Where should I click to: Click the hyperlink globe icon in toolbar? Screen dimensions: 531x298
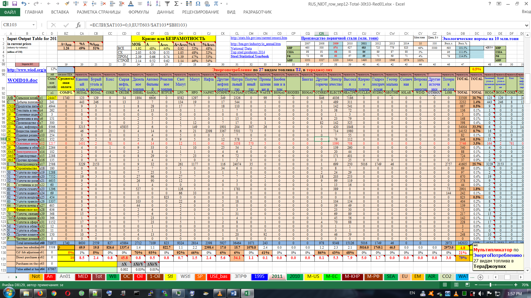pos(207,4)
